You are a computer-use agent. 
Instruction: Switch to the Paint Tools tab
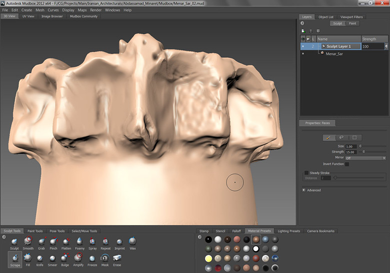pos(35,231)
